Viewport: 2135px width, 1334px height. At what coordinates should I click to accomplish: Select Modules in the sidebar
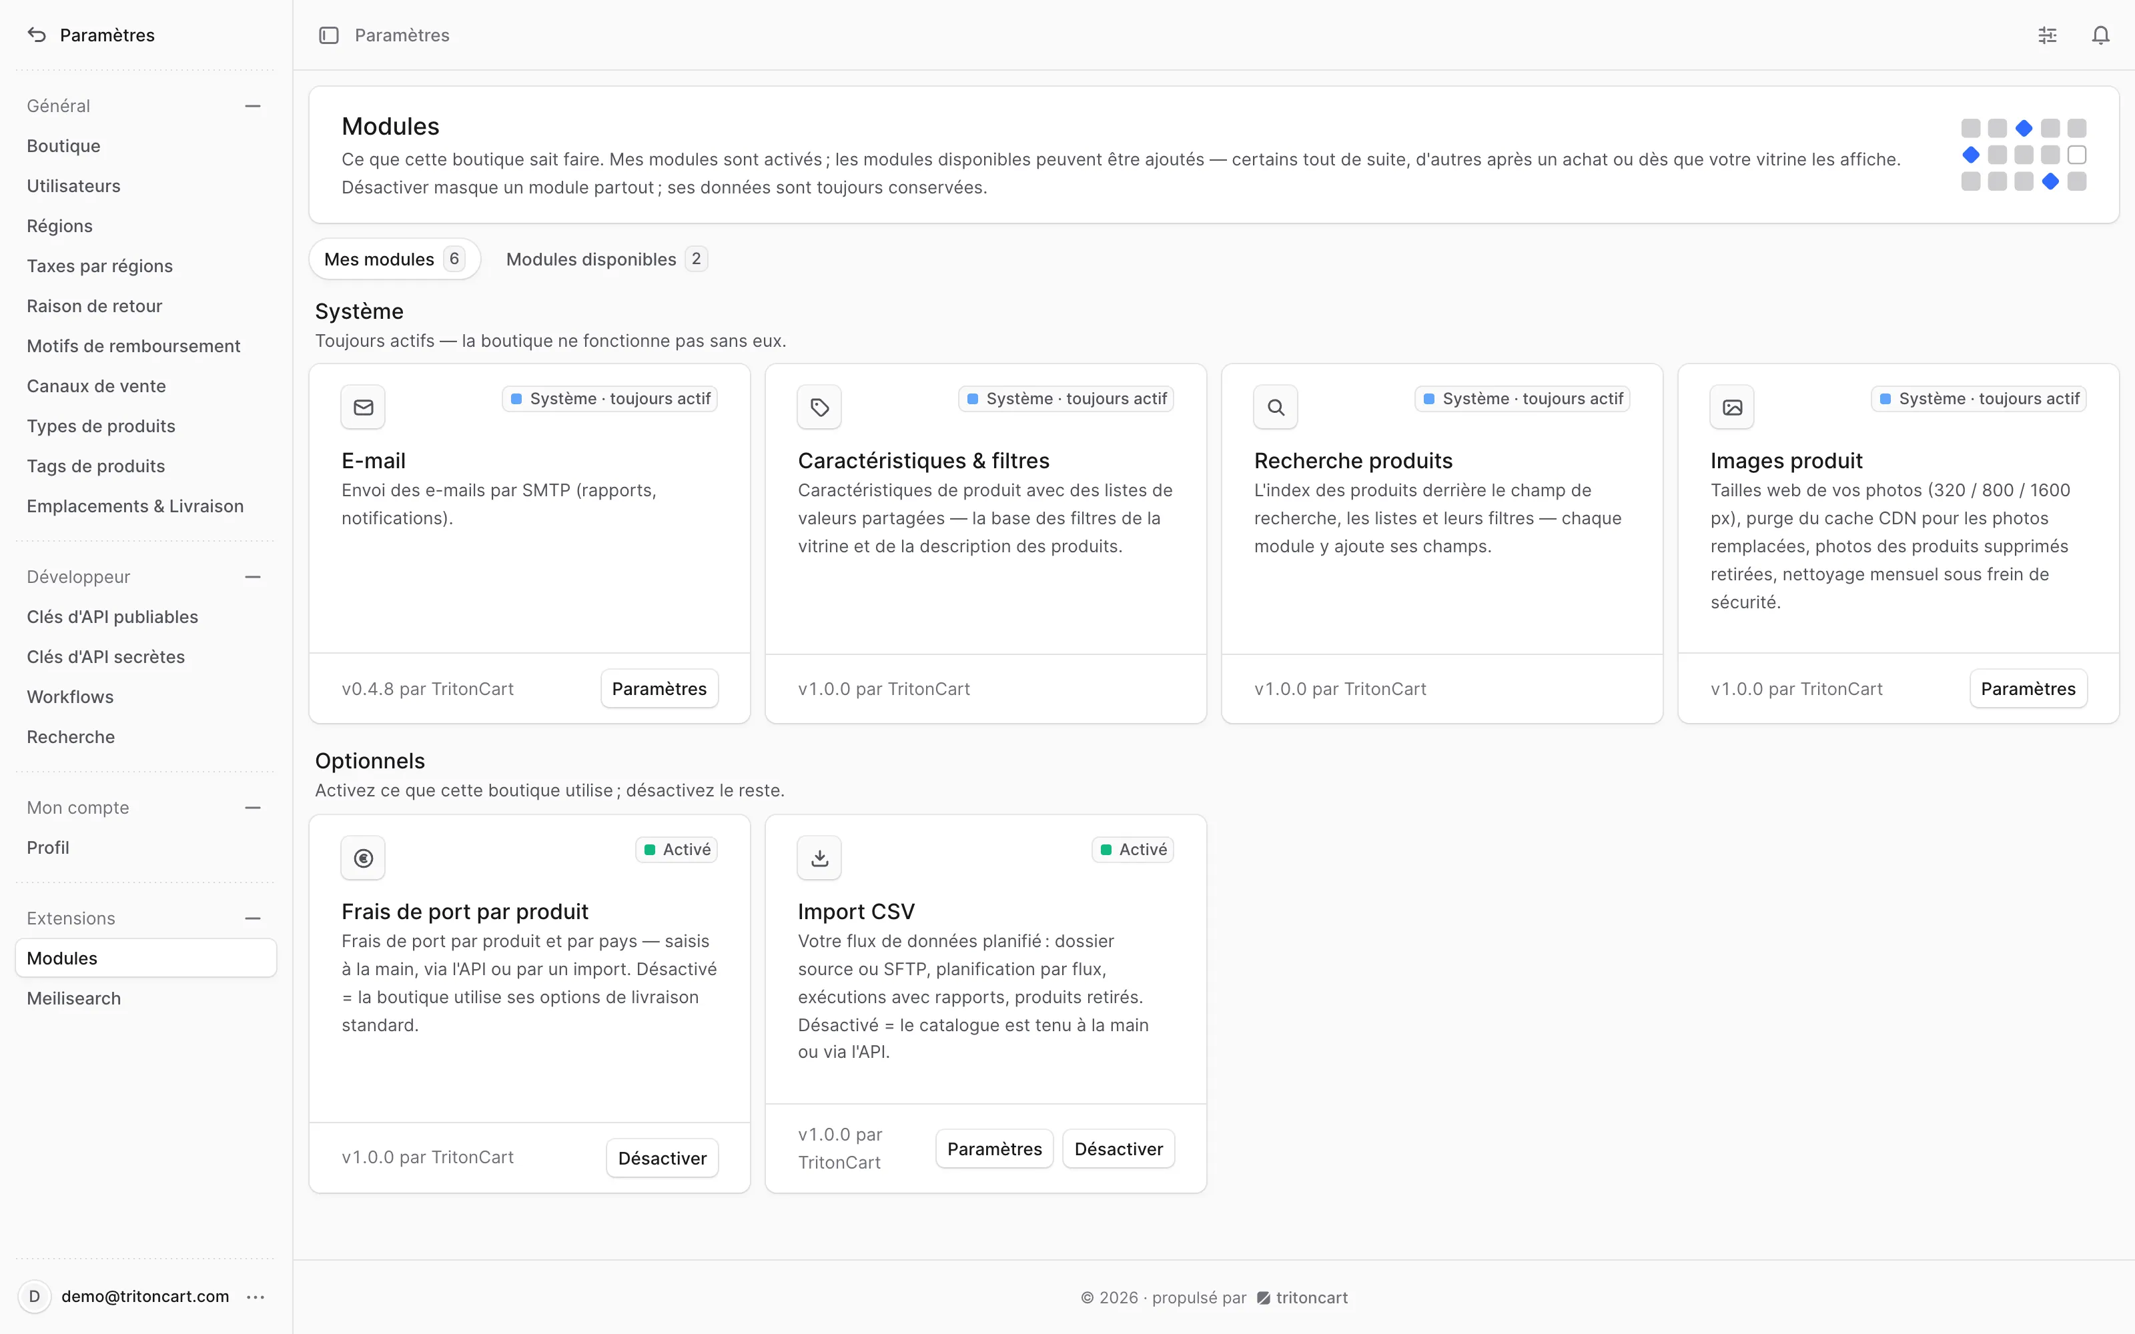(147, 958)
